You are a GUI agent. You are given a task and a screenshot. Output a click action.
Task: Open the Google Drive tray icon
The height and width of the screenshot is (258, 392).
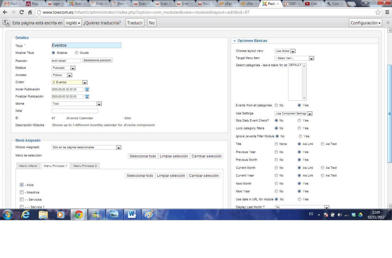(360, 215)
